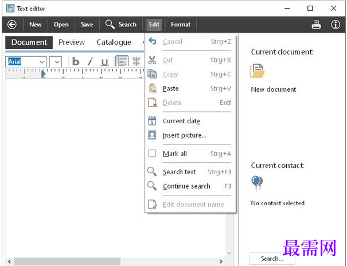Open the info icon in toolbar
Screen dimensions: 347x266
point(336,24)
